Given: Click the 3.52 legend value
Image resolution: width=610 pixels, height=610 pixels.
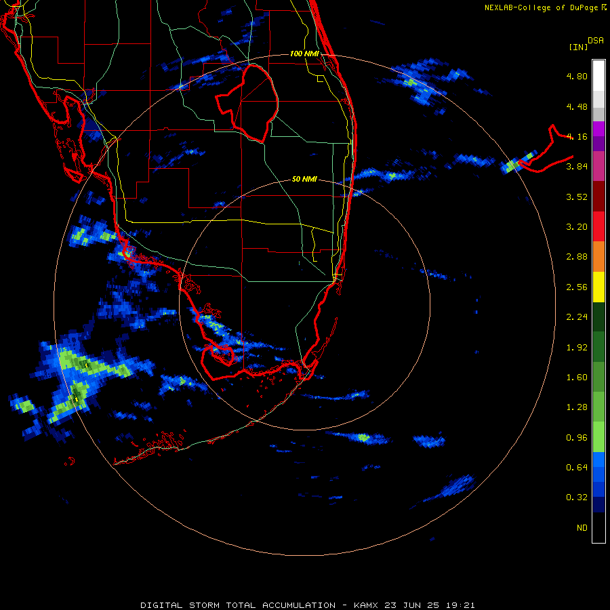Looking at the screenshot, I should [577, 197].
